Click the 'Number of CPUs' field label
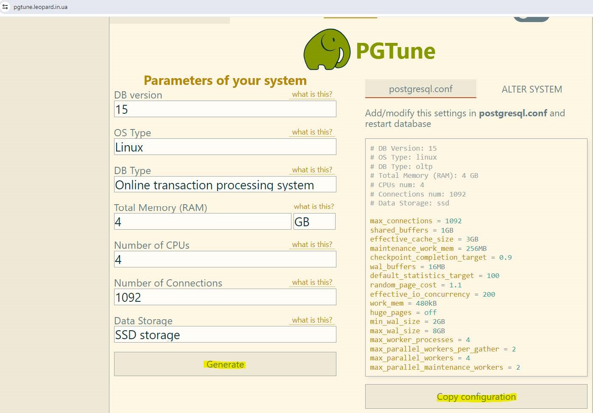Screen dimensions: 593x413 click(x=152, y=245)
